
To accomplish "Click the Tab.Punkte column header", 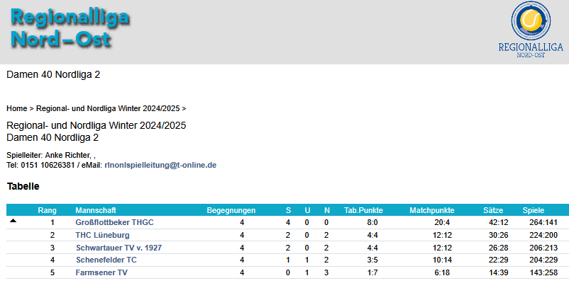I will tap(363, 210).
